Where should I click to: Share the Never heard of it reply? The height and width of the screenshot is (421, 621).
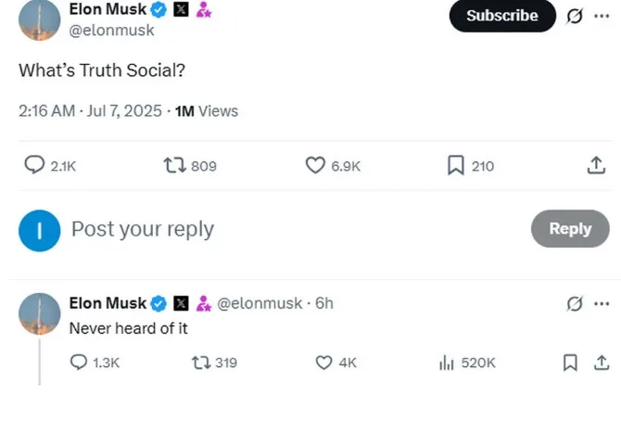602,363
